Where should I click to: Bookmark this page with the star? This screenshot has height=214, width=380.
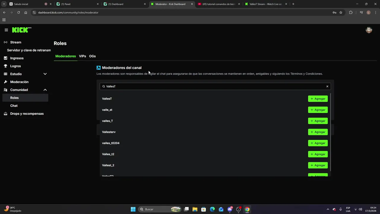click(341, 12)
